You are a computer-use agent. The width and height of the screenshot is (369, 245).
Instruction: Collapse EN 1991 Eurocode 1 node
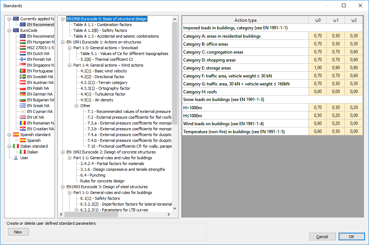coord(63,42)
